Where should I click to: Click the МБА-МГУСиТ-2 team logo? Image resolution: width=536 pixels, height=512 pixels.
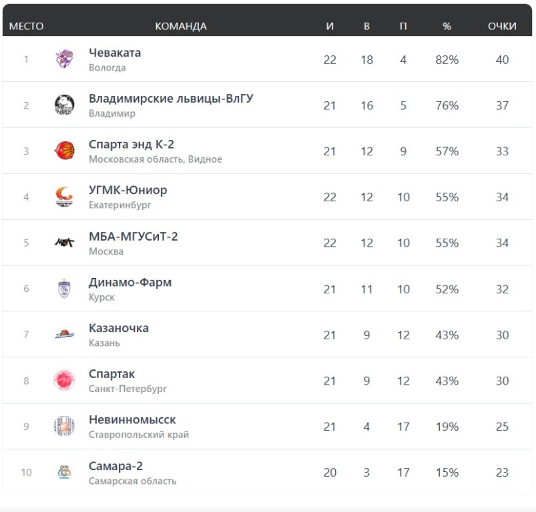pos(64,243)
